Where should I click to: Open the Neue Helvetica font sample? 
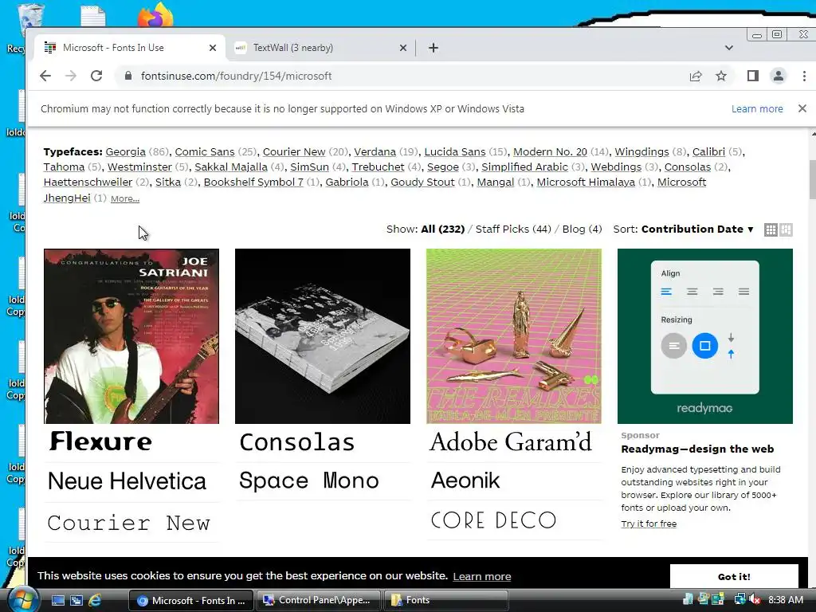(x=127, y=481)
